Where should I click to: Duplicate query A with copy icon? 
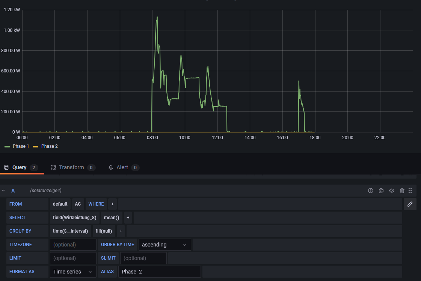(x=381, y=191)
